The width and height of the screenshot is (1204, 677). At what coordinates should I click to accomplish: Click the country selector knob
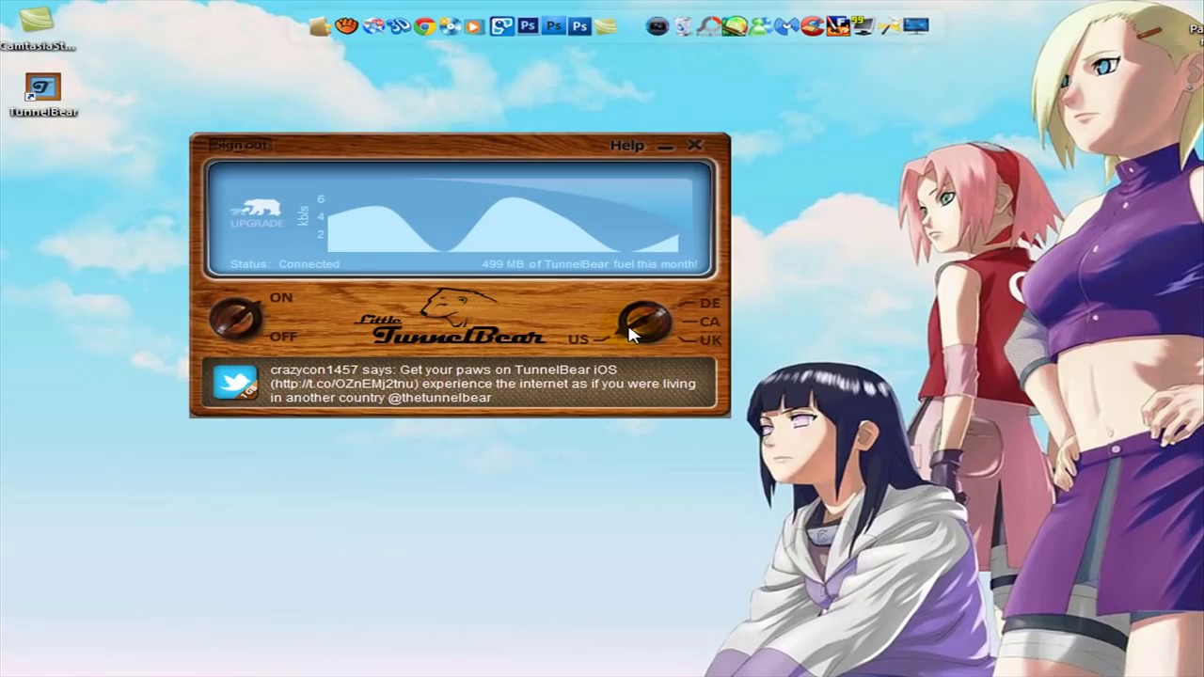click(x=645, y=322)
